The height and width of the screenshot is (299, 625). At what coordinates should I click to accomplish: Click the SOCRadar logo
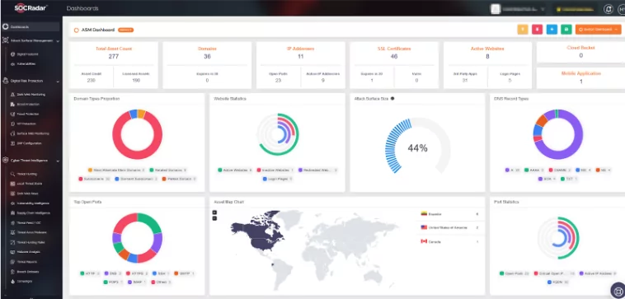(31, 7)
